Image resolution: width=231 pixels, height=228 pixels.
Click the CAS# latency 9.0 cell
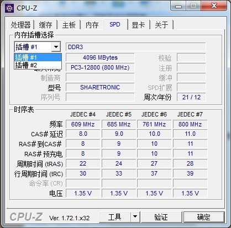(x=119, y=134)
